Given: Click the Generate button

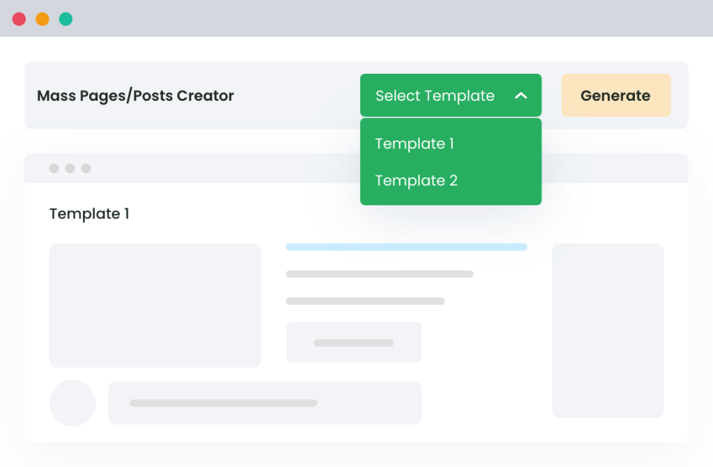Looking at the screenshot, I should (x=616, y=95).
